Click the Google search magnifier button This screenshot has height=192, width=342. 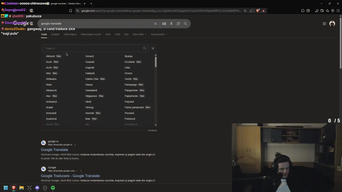tap(185, 23)
